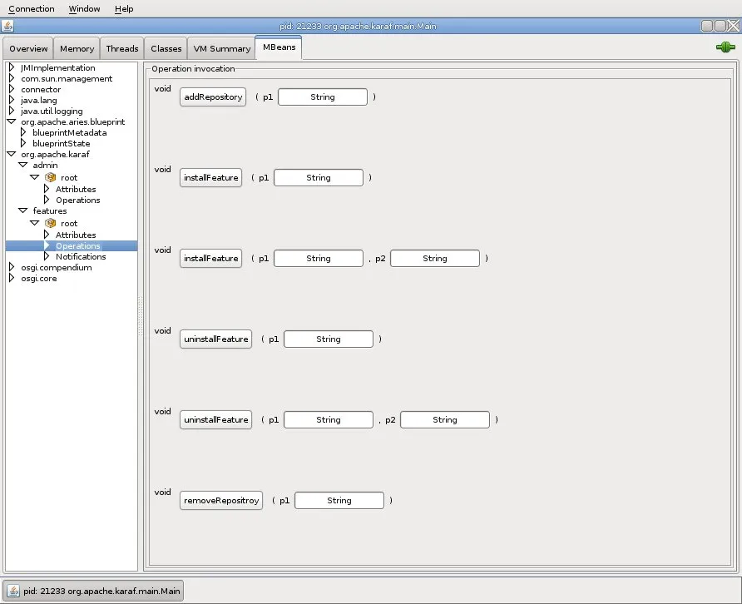Expand Attributes under features root
The height and width of the screenshot is (604, 742).
click(x=47, y=235)
